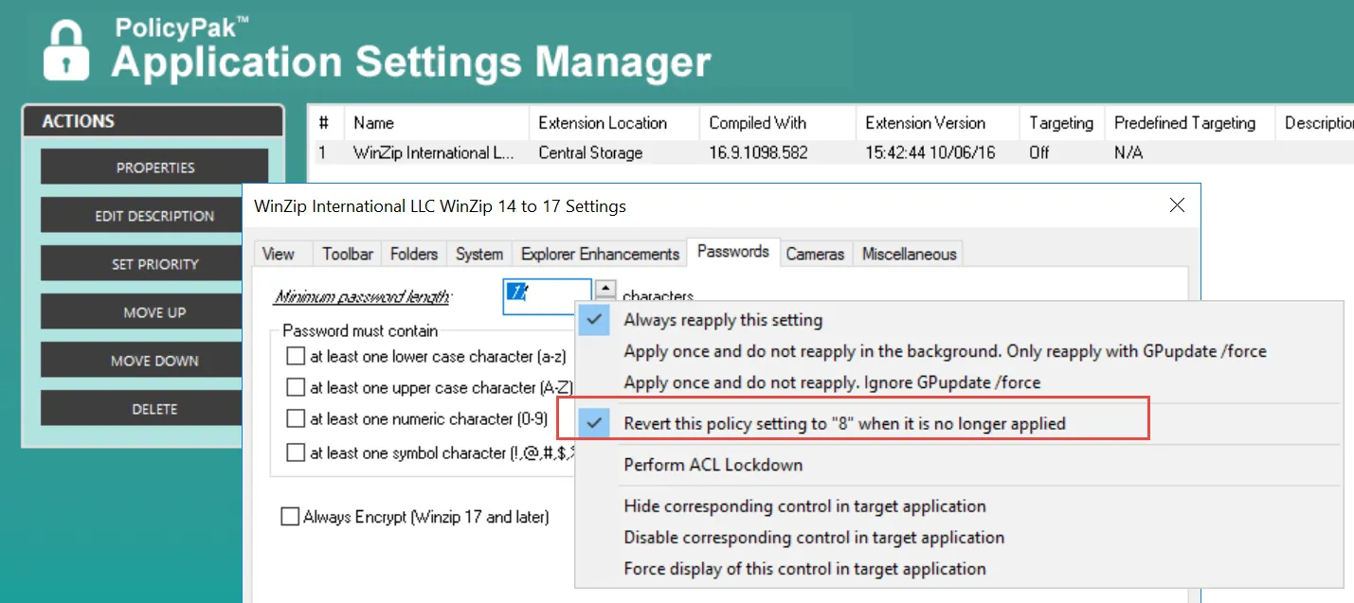Switch to the Miscellaneous tab
The width and height of the screenshot is (1354, 603).
point(909,254)
